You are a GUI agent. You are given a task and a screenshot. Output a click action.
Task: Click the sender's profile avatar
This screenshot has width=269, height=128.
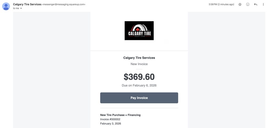pyautogui.click(x=6, y=6)
